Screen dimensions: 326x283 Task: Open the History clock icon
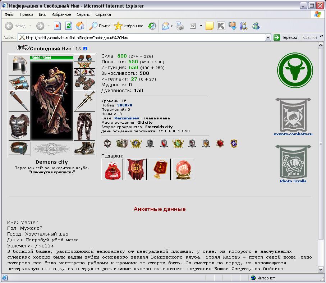tap(152, 26)
